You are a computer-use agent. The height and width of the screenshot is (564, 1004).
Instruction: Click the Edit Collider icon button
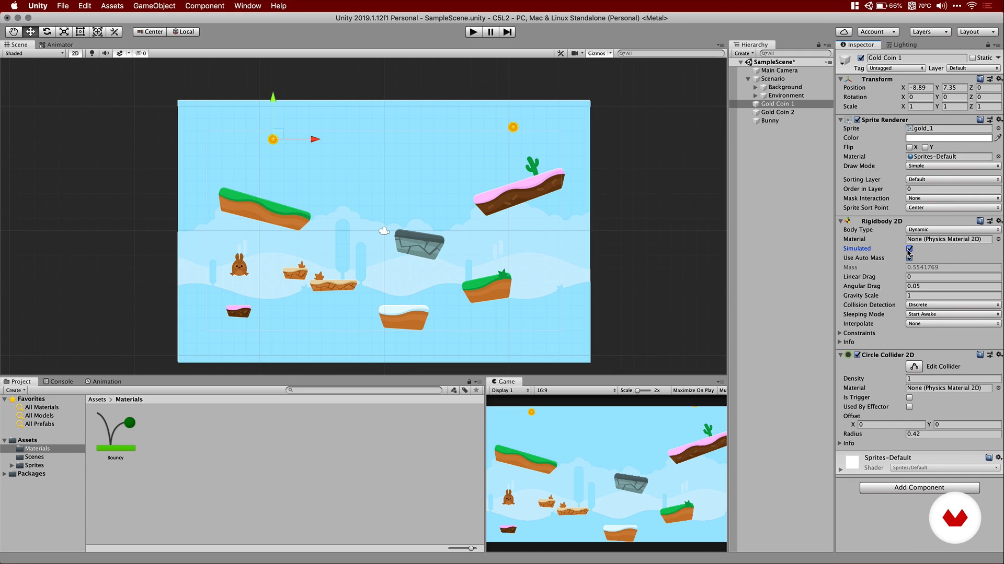pyautogui.click(x=914, y=367)
